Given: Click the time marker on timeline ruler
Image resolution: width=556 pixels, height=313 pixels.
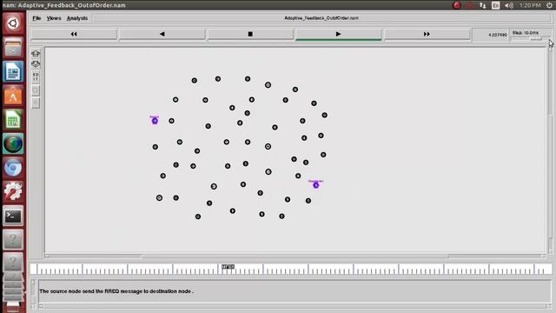Looking at the screenshot, I should click(228, 267).
